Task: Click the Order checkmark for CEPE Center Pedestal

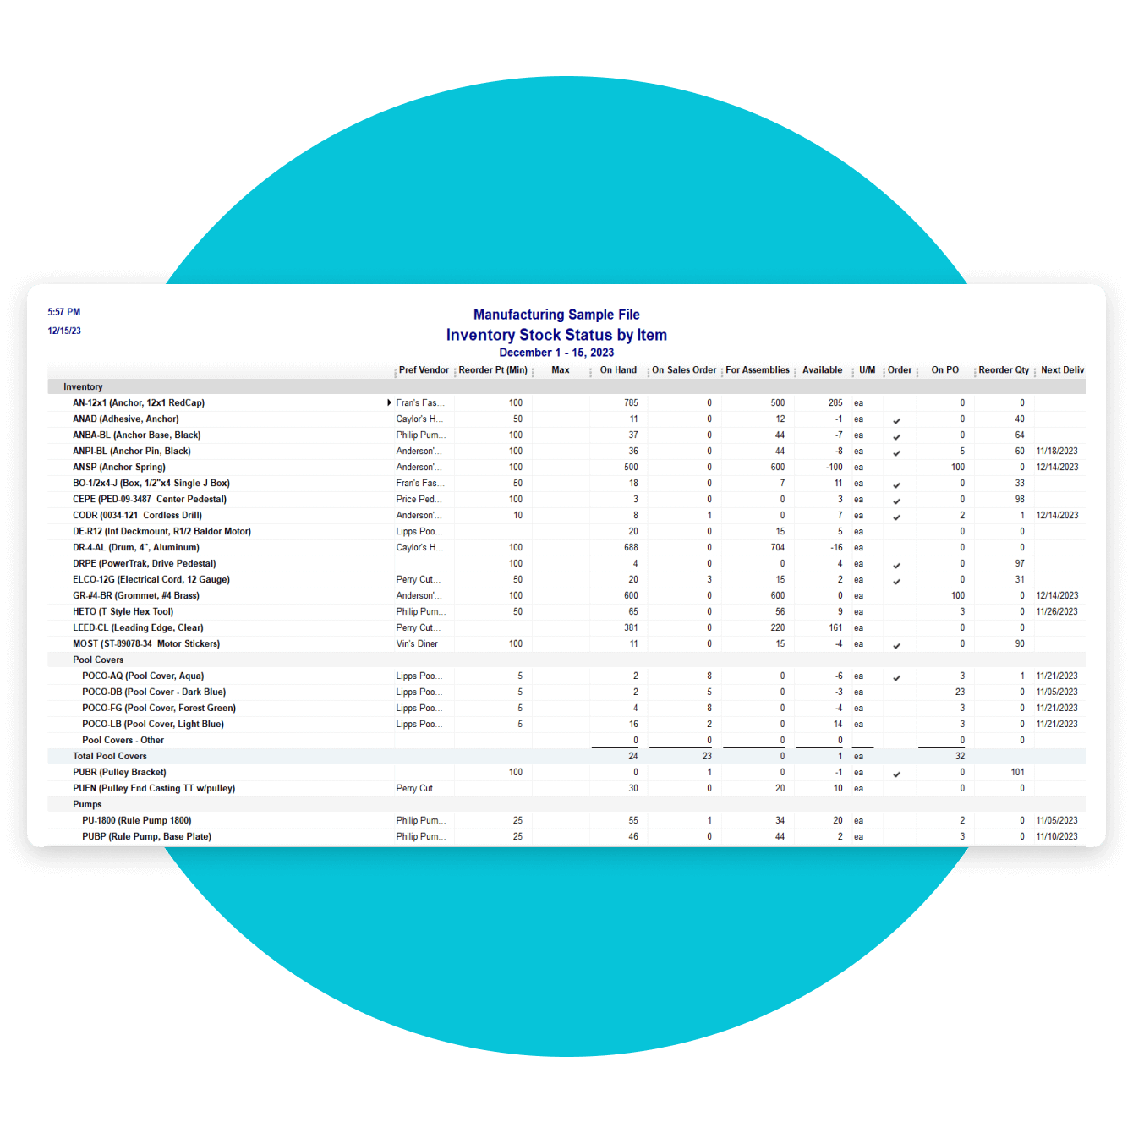Action: pyautogui.click(x=896, y=501)
